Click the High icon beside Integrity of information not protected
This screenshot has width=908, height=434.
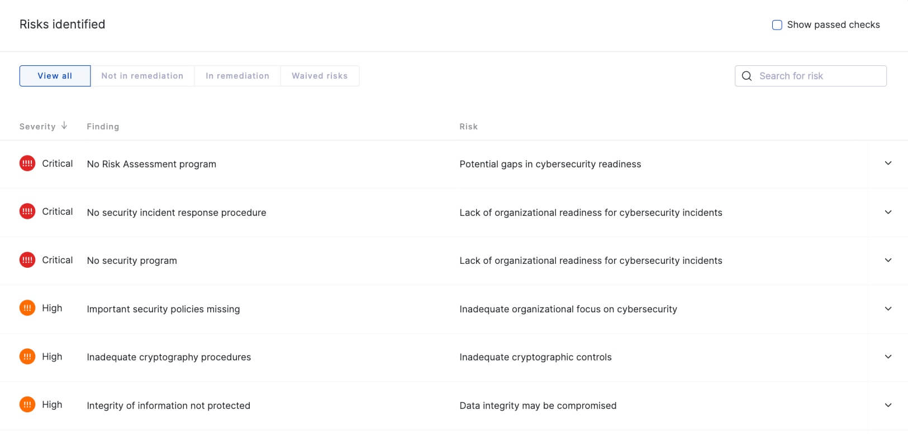(x=27, y=404)
